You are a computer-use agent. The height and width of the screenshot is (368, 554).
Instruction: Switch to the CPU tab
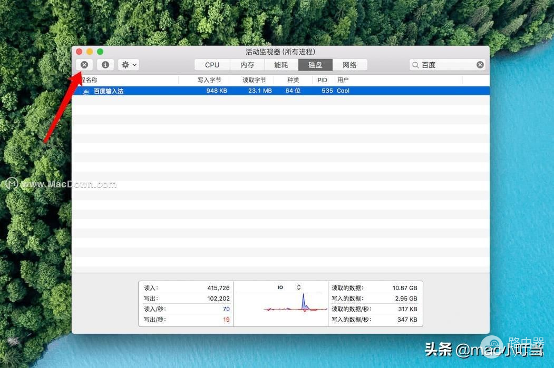tap(212, 65)
